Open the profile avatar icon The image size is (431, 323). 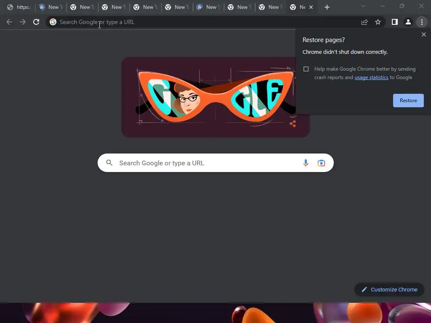click(408, 22)
